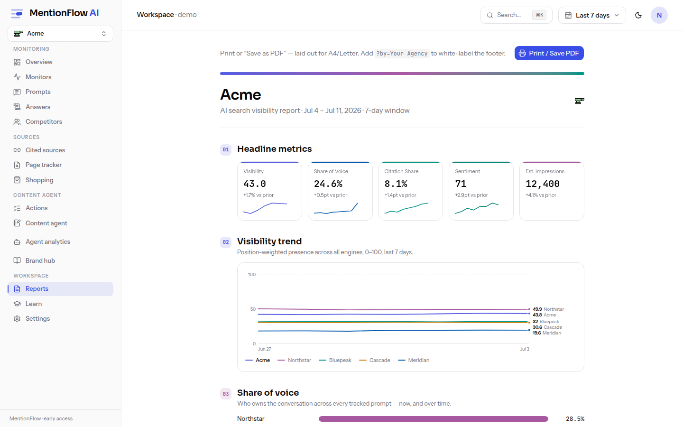Click the Workspace breadcrumb text
This screenshot has width=683, height=427.
click(156, 15)
